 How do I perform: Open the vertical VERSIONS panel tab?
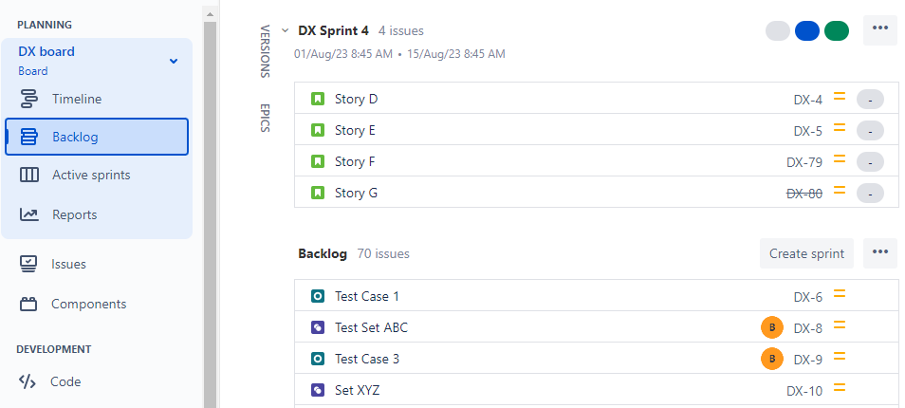[265, 51]
